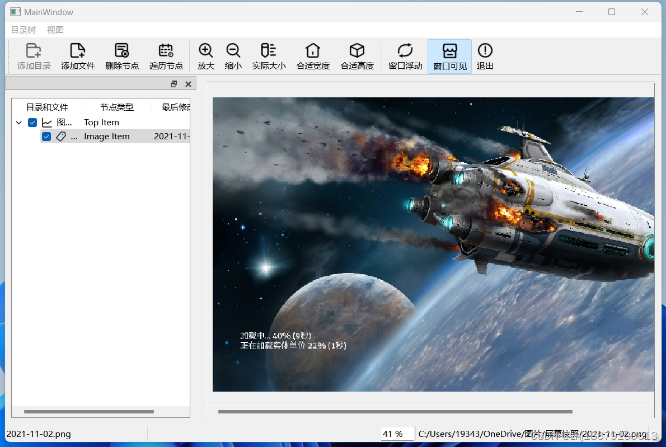Click the 2021-11- date cell
Image resolution: width=666 pixels, height=447 pixels.
pyautogui.click(x=172, y=137)
